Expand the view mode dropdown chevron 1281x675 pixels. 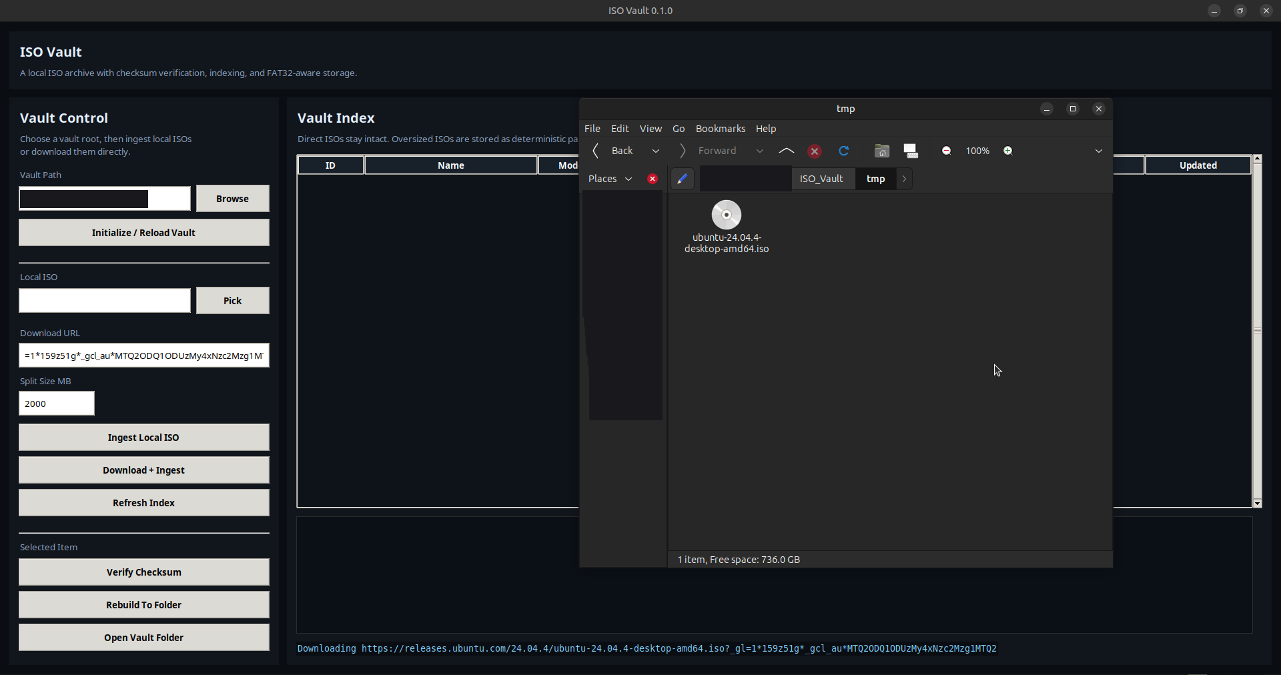pos(1099,151)
